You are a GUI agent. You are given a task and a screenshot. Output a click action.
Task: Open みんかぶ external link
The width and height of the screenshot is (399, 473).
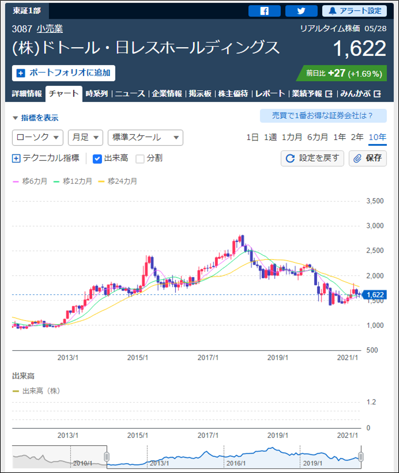pyautogui.click(x=361, y=93)
